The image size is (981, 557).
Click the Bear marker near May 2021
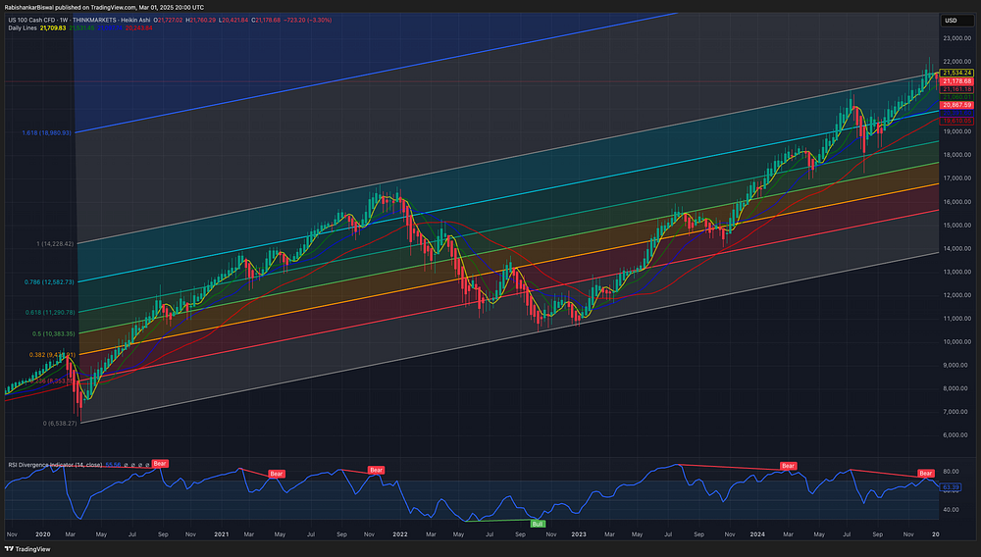pyautogui.click(x=277, y=474)
